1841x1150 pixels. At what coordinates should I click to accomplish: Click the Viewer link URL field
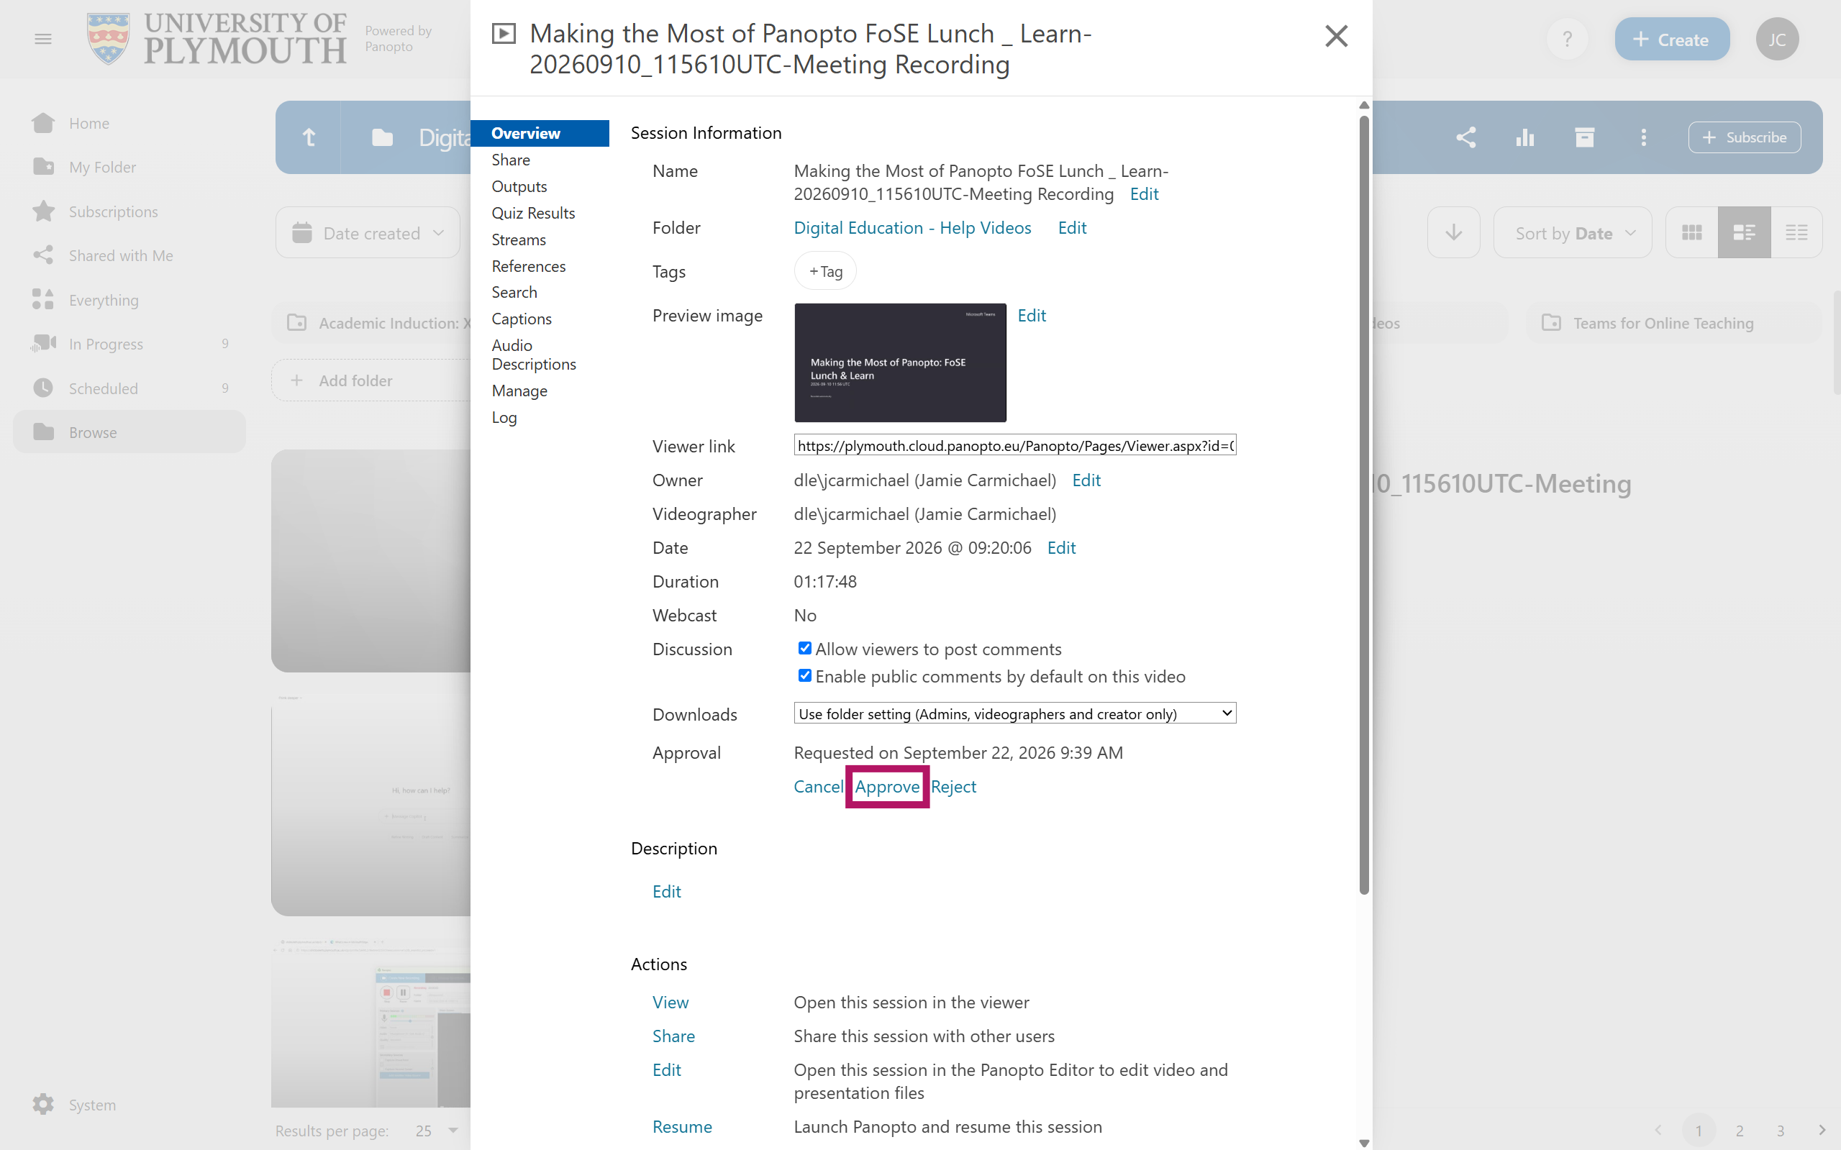pyautogui.click(x=1015, y=446)
